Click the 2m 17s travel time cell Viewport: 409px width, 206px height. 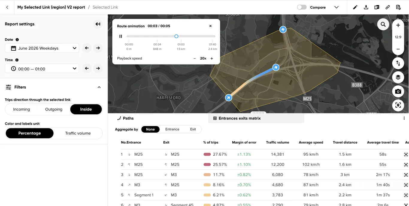[383, 175]
